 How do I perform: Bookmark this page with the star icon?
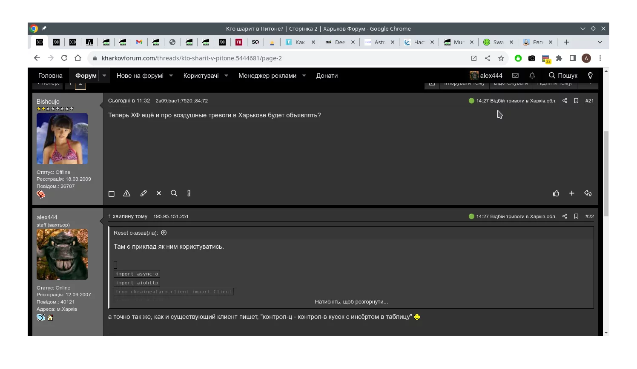click(501, 58)
